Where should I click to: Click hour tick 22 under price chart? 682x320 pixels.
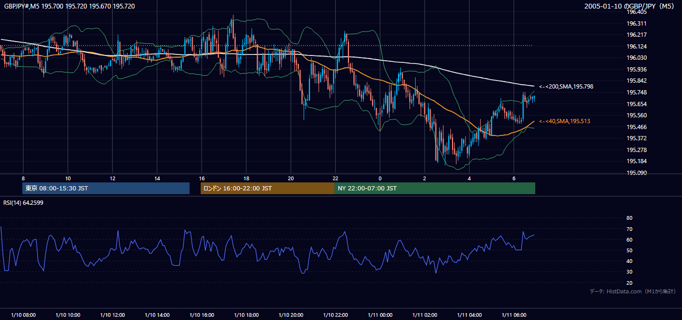336,178
